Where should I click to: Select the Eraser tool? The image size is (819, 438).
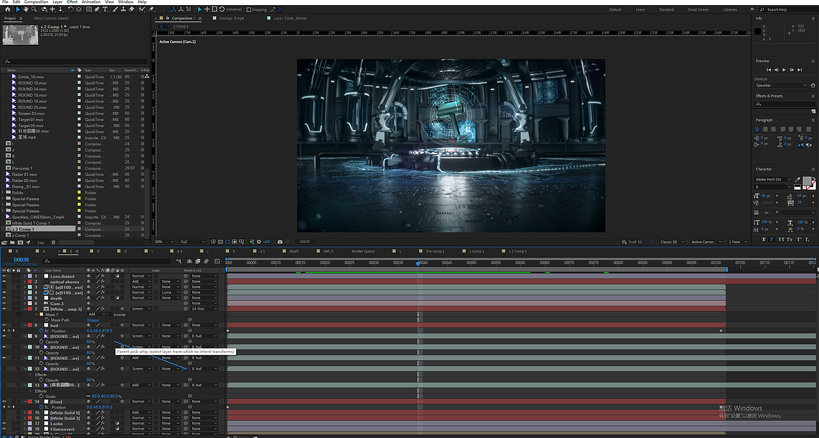131,9
